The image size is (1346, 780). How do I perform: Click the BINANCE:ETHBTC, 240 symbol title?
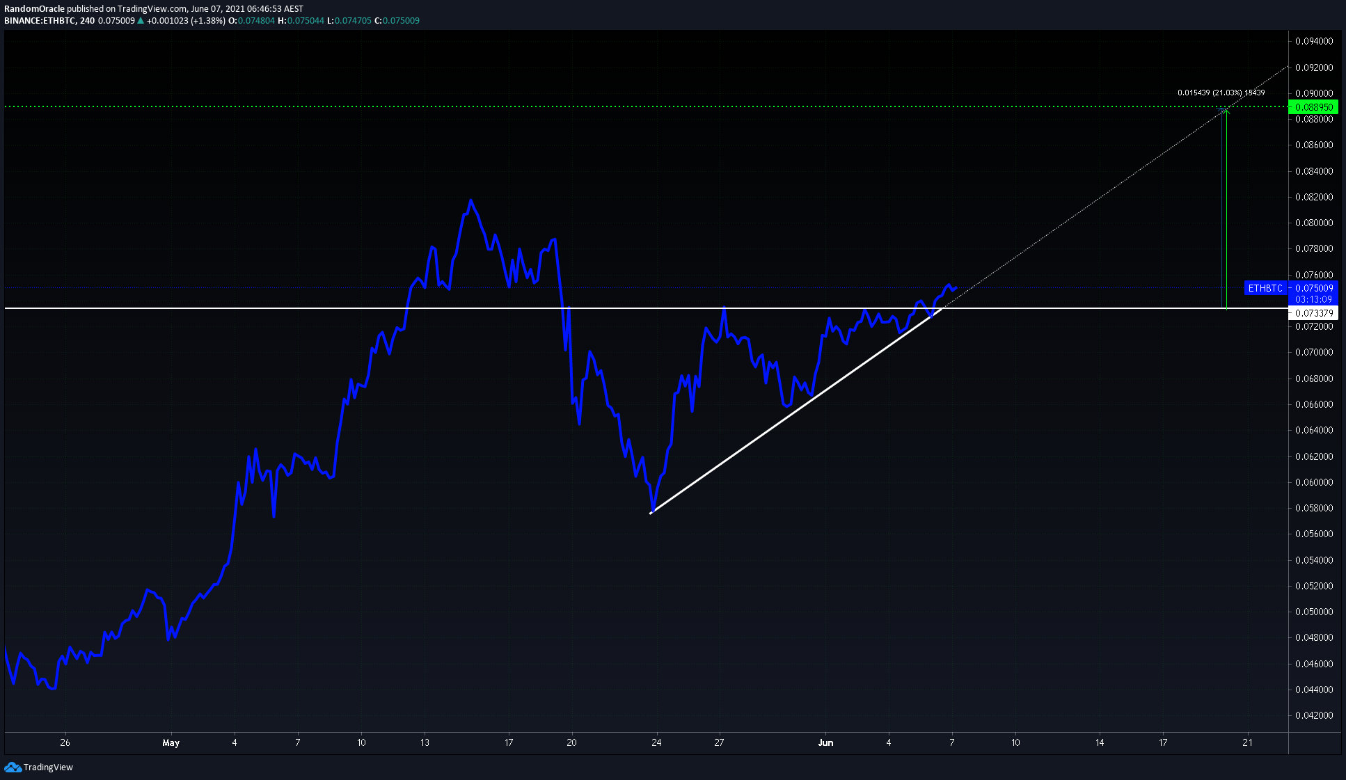(49, 21)
